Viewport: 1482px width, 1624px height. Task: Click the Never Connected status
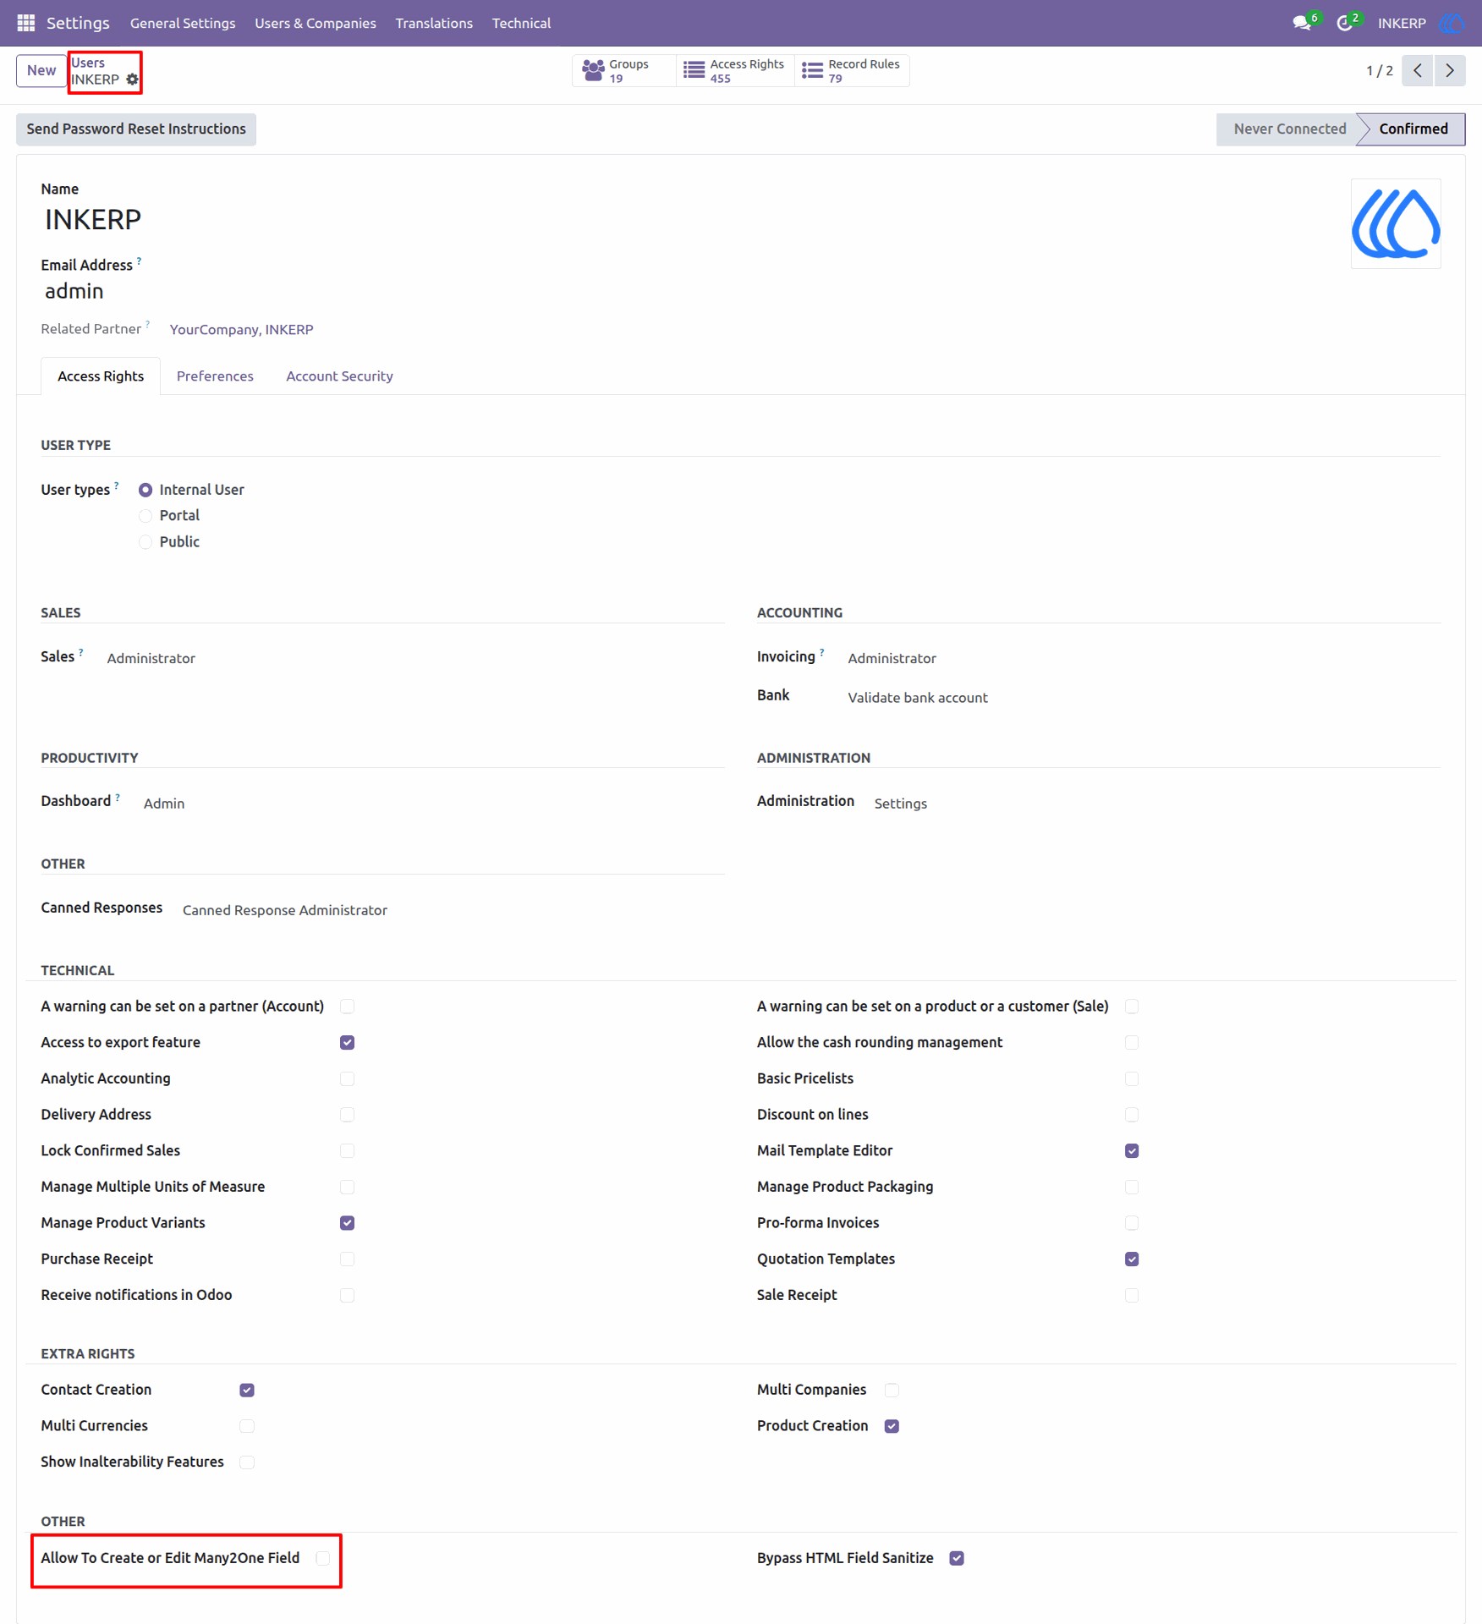tap(1288, 129)
